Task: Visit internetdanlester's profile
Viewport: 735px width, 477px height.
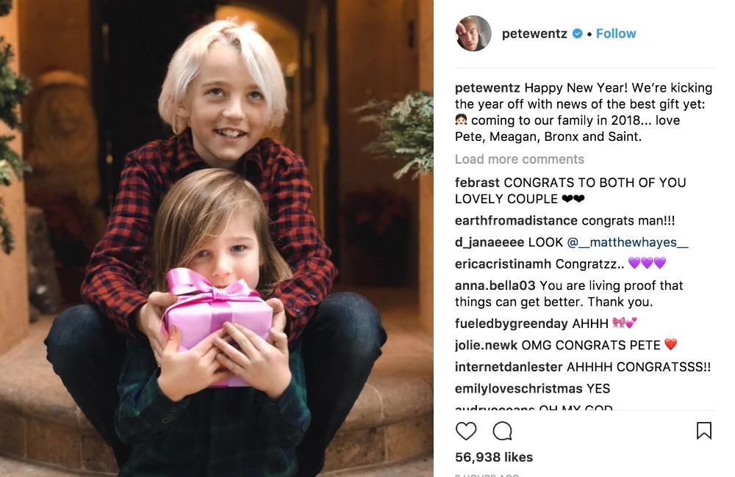Action: (x=509, y=367)
